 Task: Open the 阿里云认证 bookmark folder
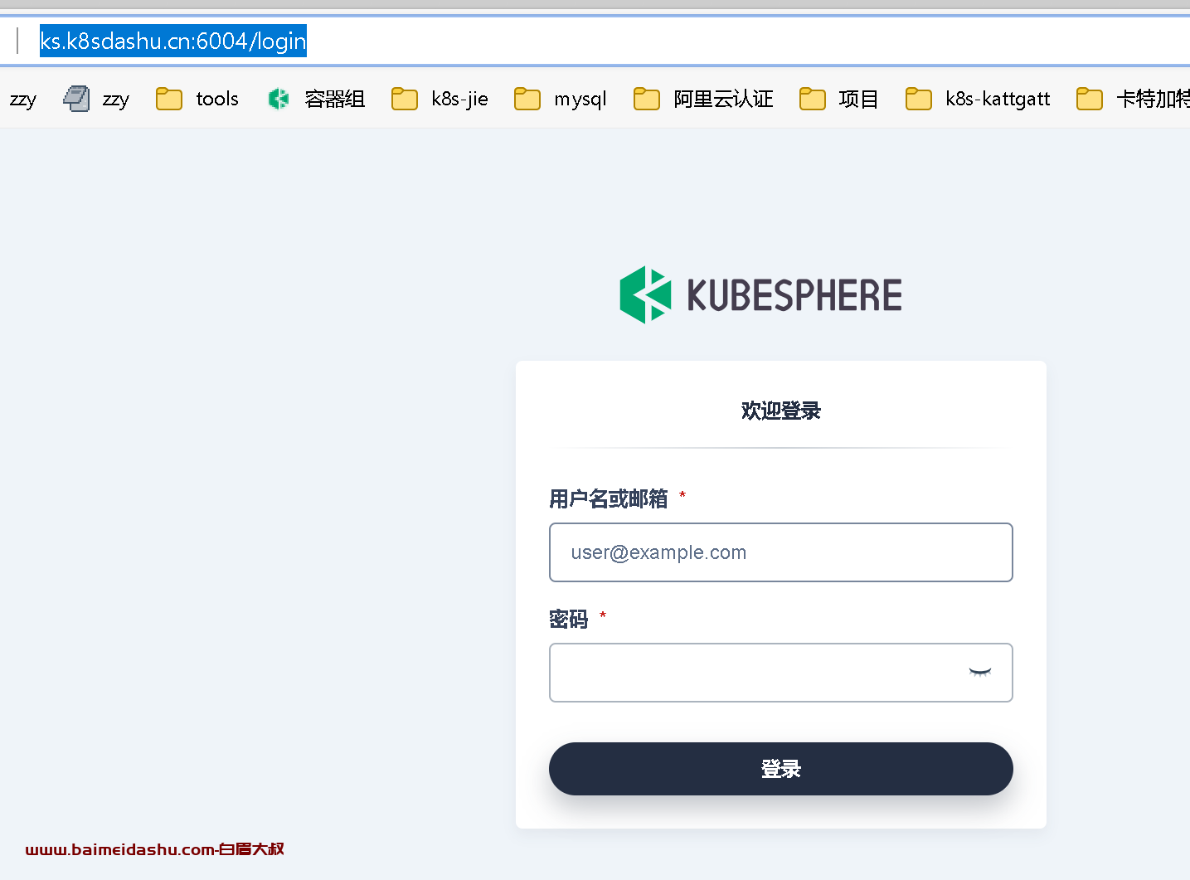tap(703, 100)
